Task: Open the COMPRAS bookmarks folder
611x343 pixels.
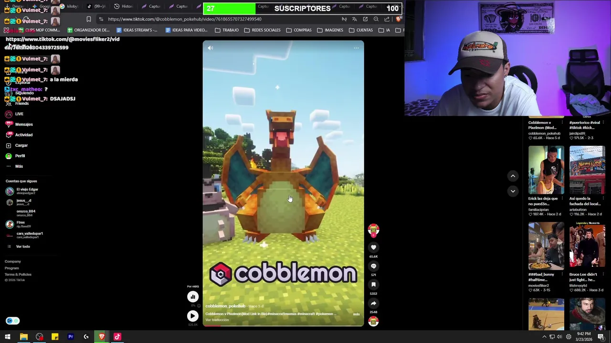Action: (x=299, y=30)
